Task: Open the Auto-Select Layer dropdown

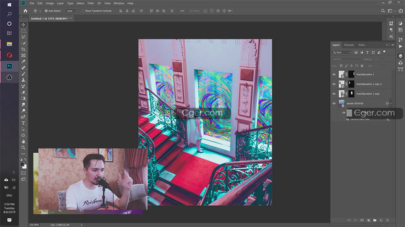Action: (71, 11)
